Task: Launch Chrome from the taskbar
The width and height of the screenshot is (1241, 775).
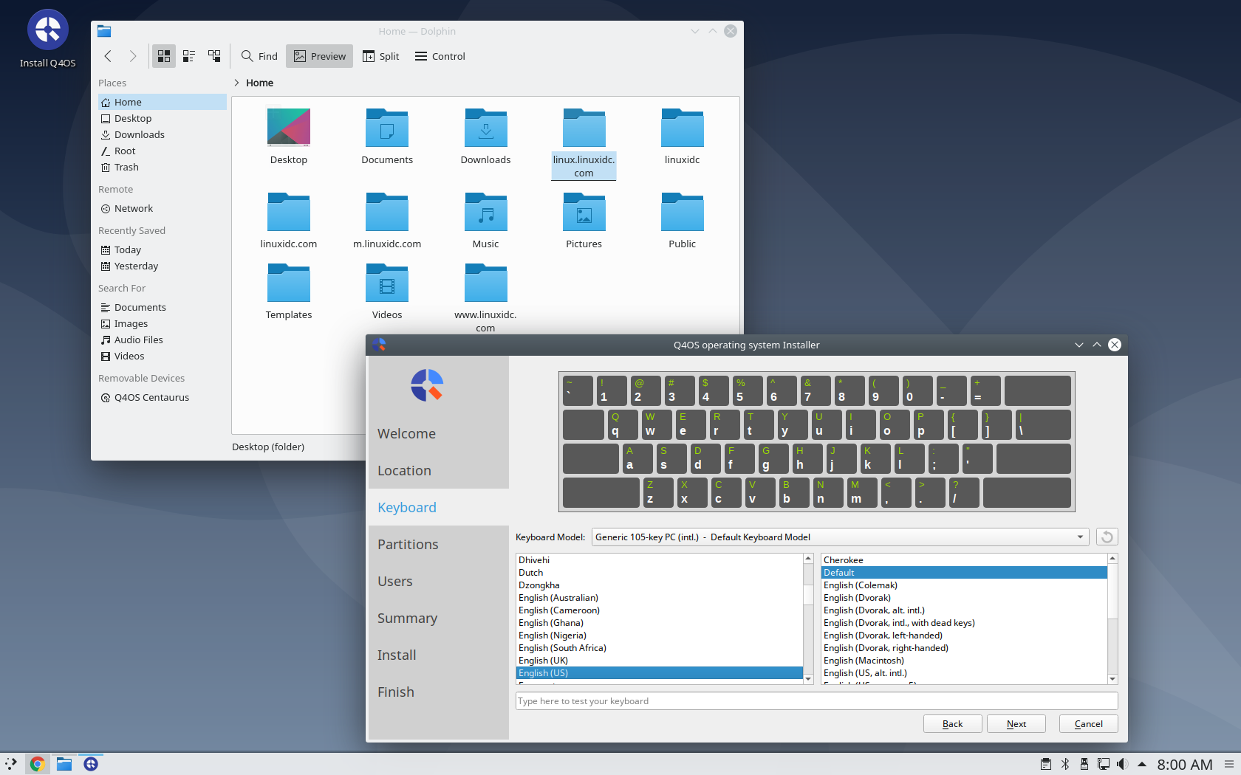Action: 38,764
